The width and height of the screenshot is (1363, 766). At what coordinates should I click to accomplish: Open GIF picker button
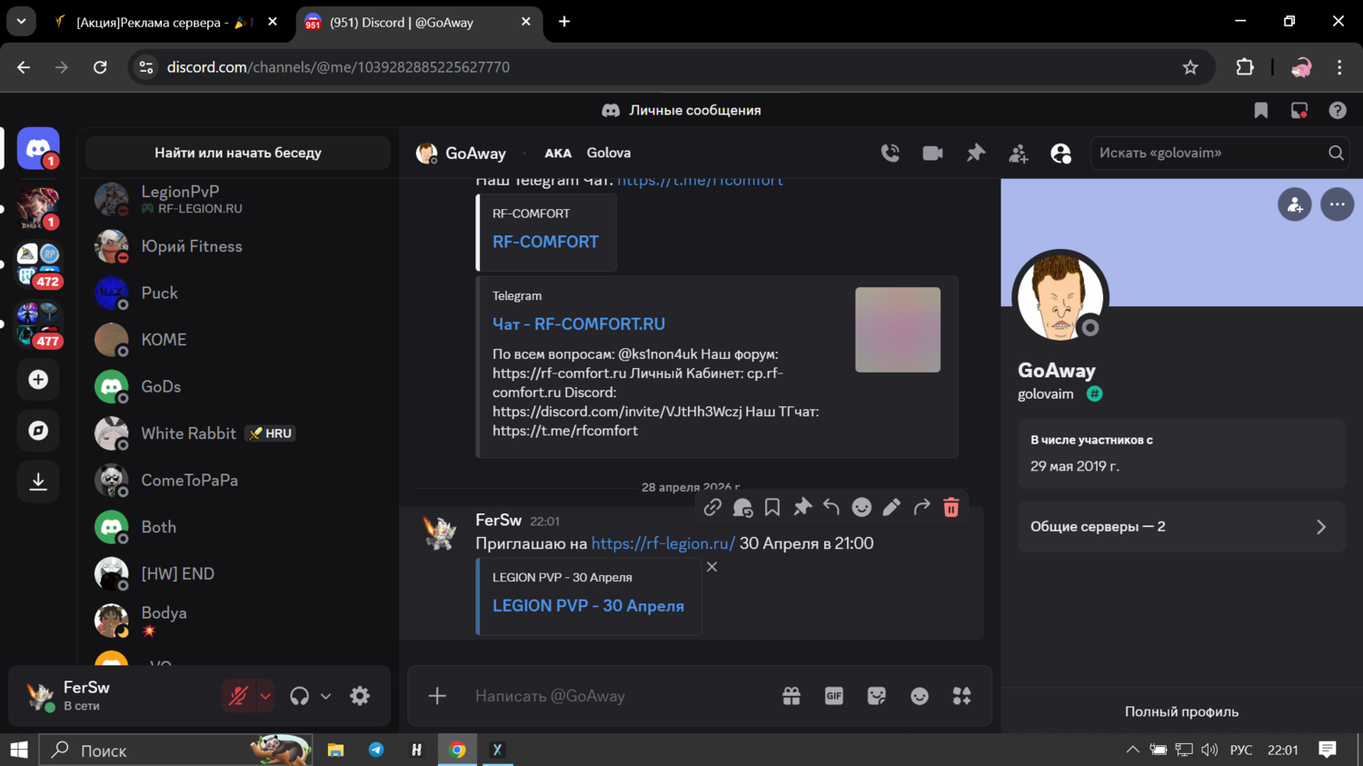(834, 696)
